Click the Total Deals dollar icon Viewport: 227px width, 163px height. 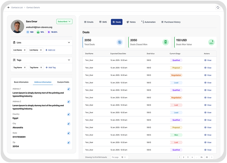tap(119, 42)
